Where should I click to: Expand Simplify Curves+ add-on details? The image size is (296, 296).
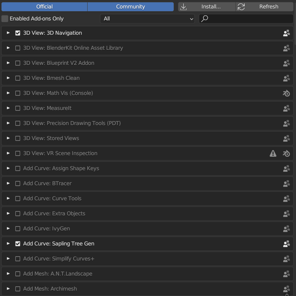point(8,259)
